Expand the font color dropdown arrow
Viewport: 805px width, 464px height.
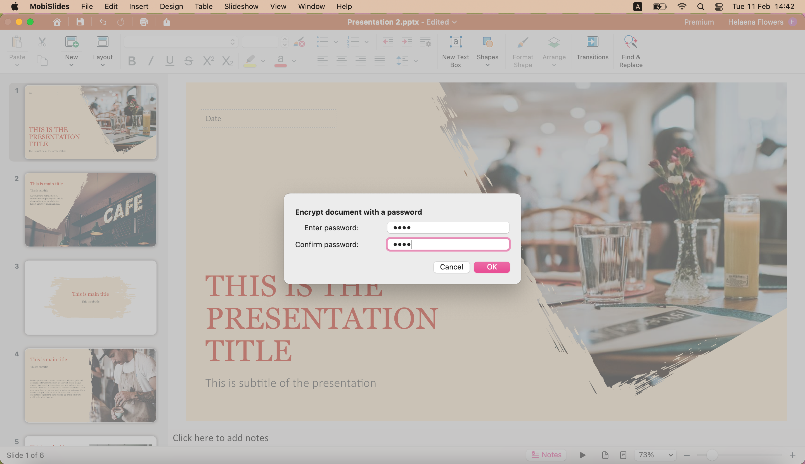(x=294, y=61)
